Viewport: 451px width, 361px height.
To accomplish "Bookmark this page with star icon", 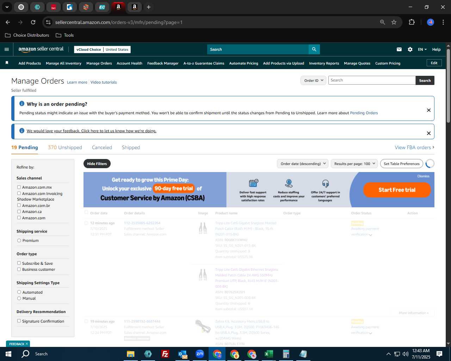I will 394,22.
